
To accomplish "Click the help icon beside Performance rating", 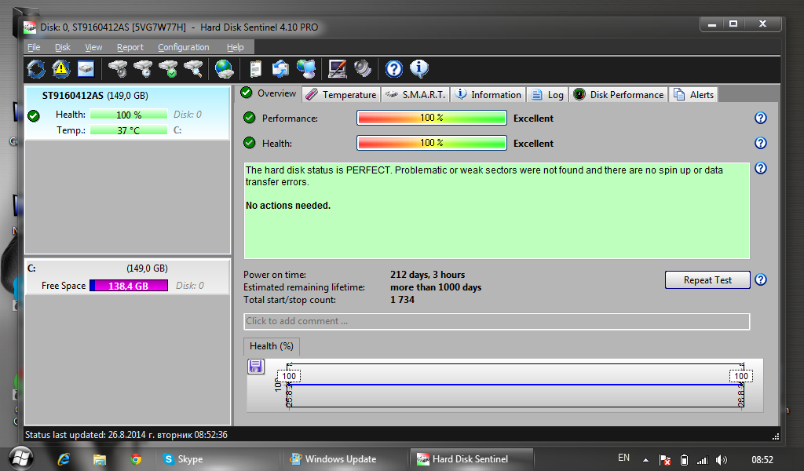I will tap(760, 118).
